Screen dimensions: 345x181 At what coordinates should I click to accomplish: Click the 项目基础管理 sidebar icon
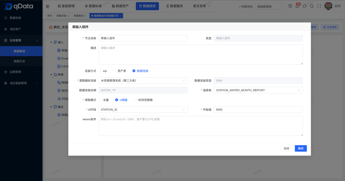pyautogui.click(x=6, y=83)
